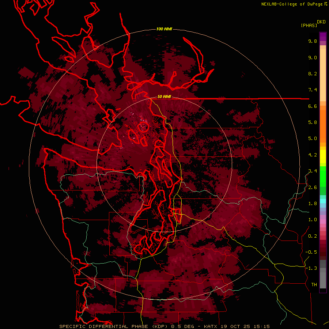The image size is (329, 329).
Task: Click the 19 OCT 25 date in caption
Action: [x=236, y=326]
